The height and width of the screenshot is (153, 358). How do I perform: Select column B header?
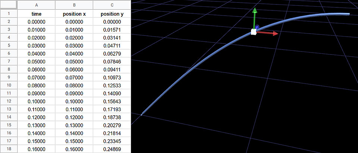coord(74,5)
